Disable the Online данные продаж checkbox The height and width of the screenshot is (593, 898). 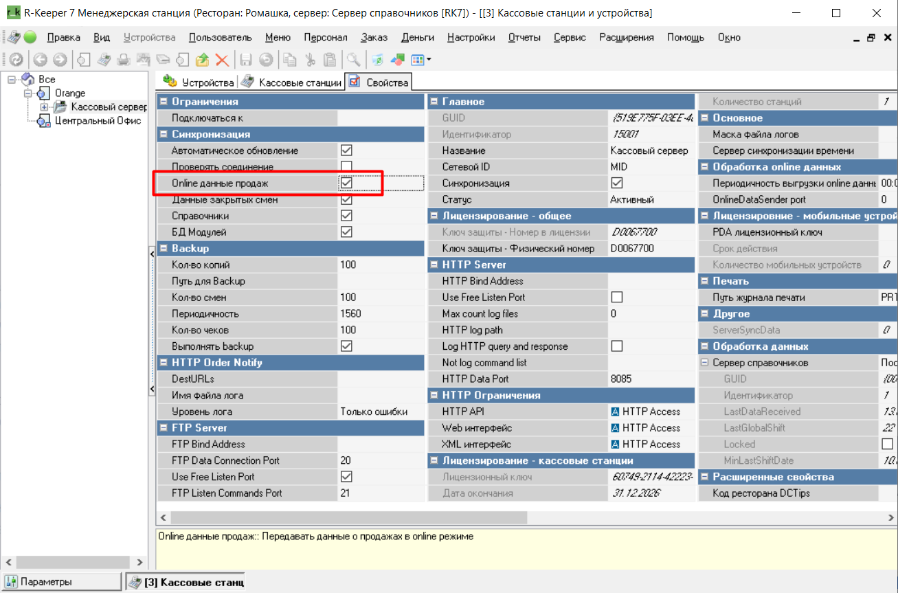(346, 183)
